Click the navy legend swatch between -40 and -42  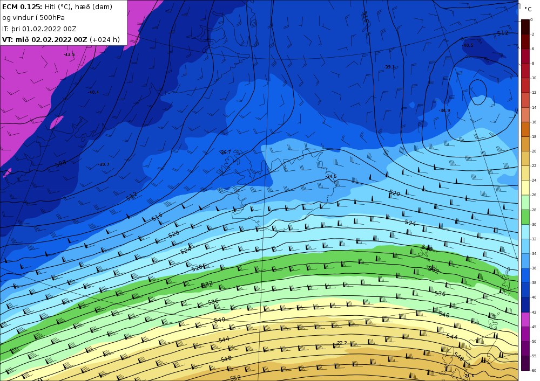[x=525, y=304]
